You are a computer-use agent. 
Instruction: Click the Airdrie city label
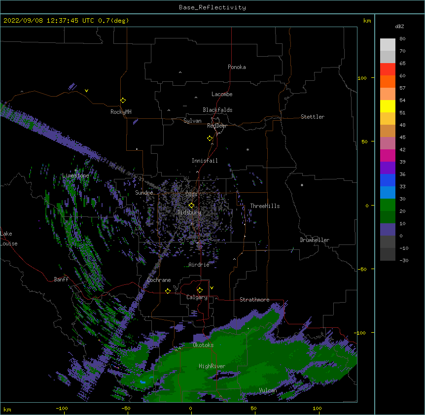tap(199, 265)
